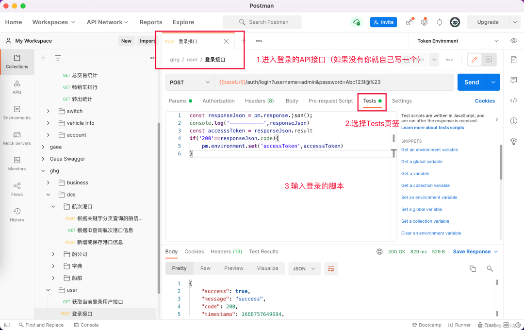This screenshot has width=524, height=330.
Task: Create a new collection with plus icon
Action: 43,58
